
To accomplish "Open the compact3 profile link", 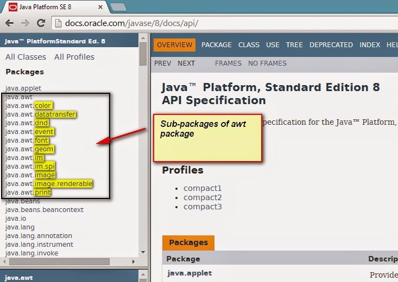I will tap(203, 207).
